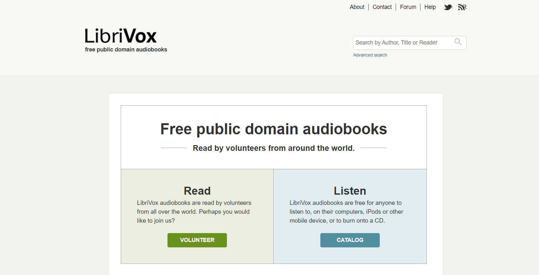Click the LibriVox logo

(x=121, y=36)
